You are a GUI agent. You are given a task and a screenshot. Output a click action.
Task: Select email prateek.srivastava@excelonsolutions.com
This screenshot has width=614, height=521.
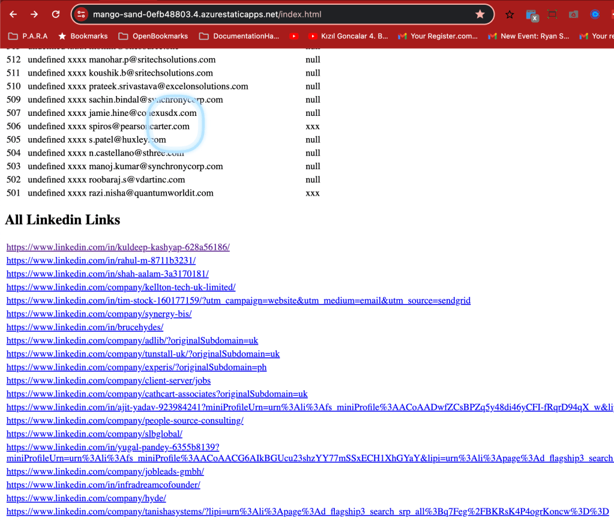click(x=169, y=86)
